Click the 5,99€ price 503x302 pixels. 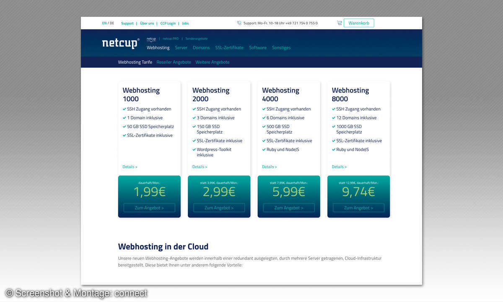coord(289,192)
